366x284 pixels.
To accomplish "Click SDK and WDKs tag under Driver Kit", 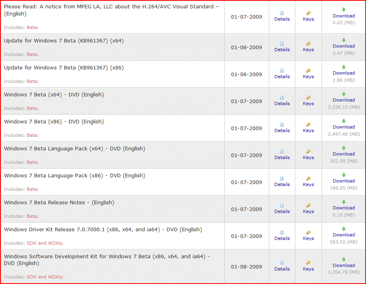I will (45, 243).
